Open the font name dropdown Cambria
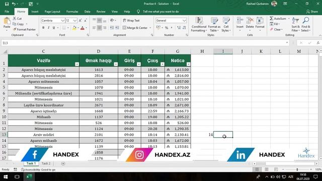The width and height of the screenshot is (322, 181). click(x=62, y=21)
